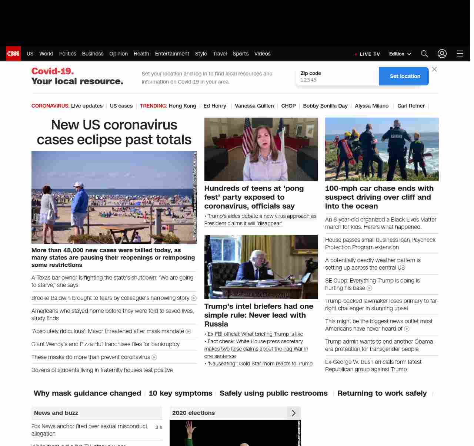Go to the Health navigation section

pos(141,54)
